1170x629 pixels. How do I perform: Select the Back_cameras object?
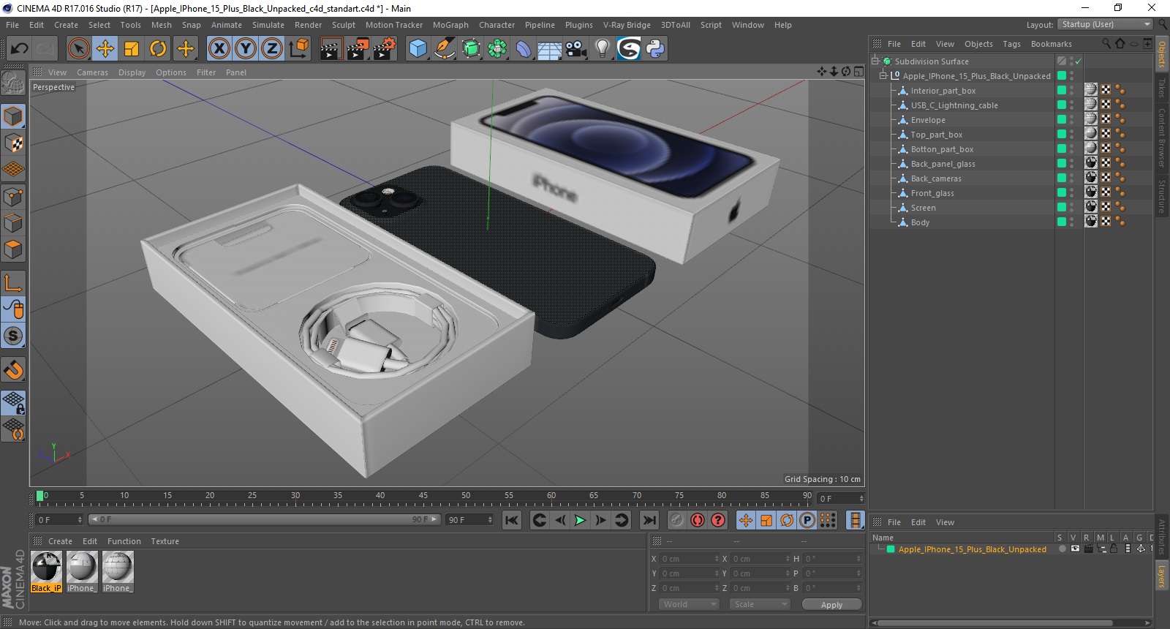pyautogui.click(x=936, y=178)
